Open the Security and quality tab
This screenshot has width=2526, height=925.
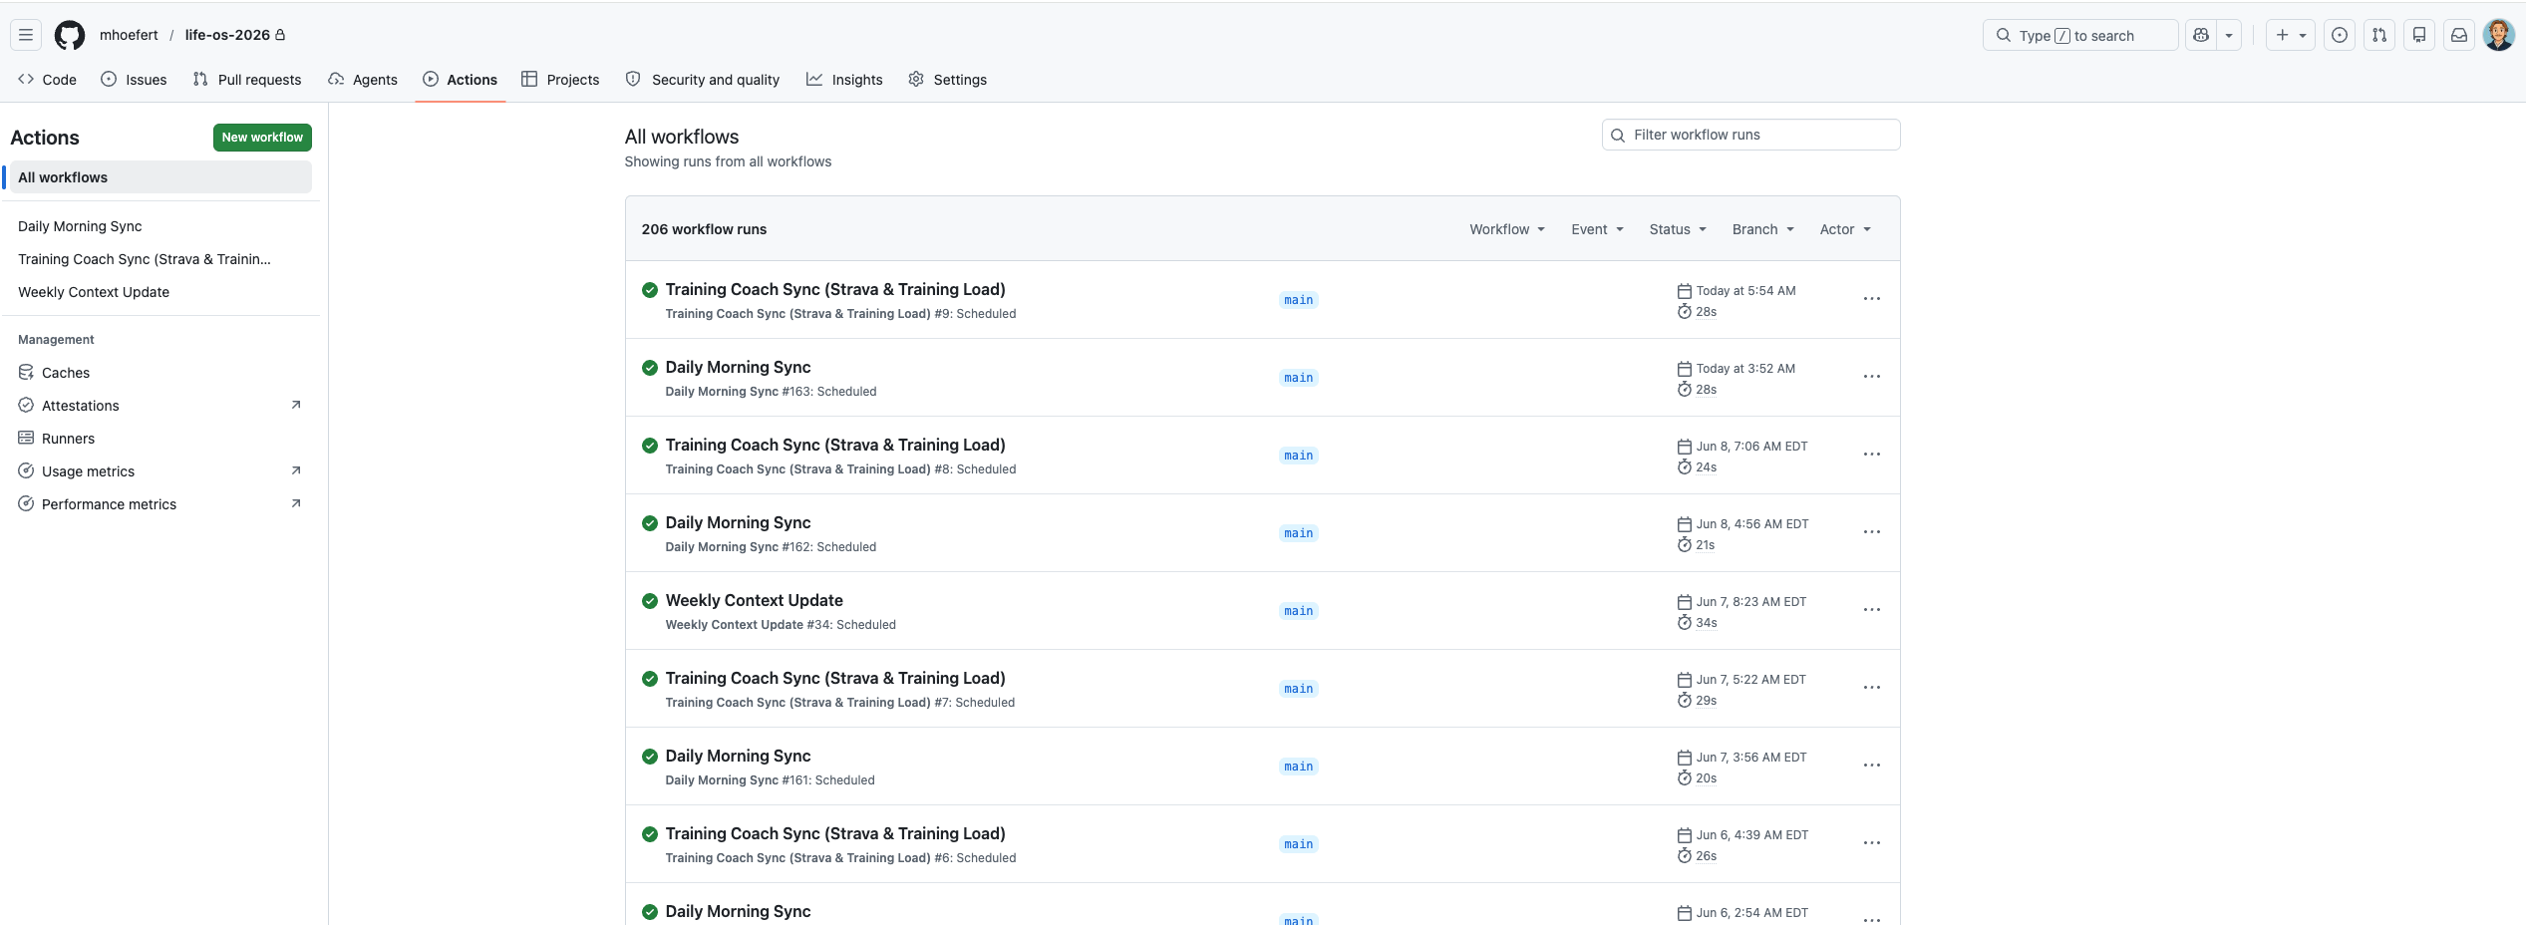(x=703, y=80)
